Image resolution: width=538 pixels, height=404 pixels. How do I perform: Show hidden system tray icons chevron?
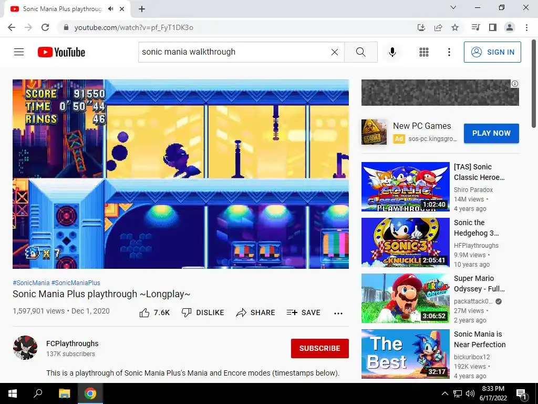[444, 393]
